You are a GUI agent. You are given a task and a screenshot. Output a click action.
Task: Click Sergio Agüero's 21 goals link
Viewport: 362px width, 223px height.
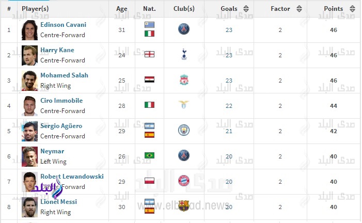point(229,131)
